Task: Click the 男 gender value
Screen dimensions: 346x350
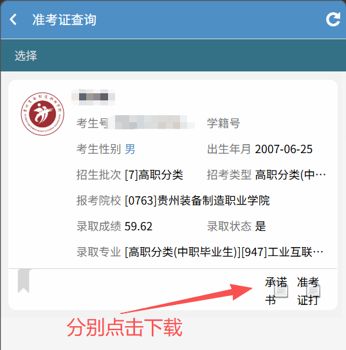Action: [x=130, y=149]
